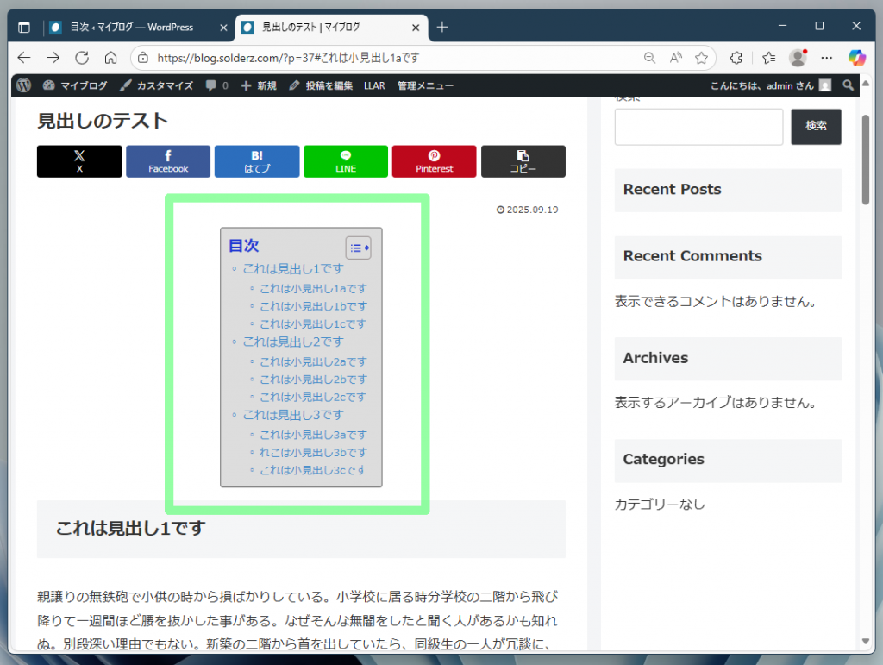Open browser settings and more menu
This screenshot has width=883, height=665.
click(x=826, y=58)
